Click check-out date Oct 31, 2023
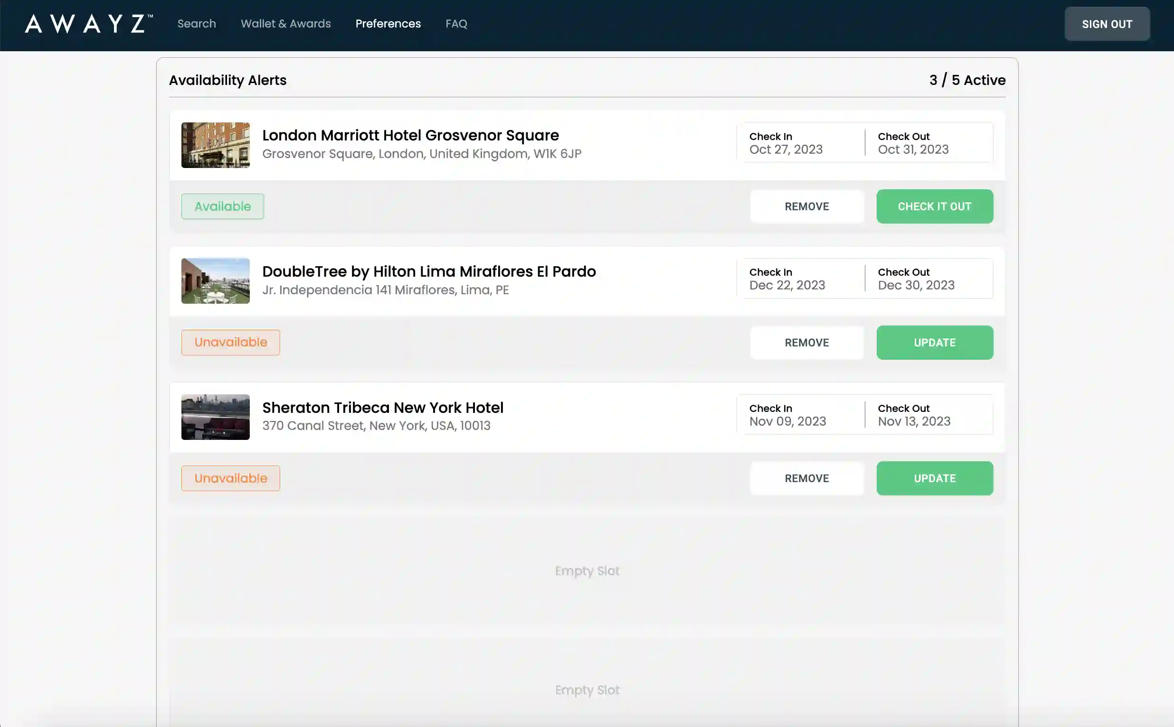This screenshot has width=1174, height=727. pos(913,149)
